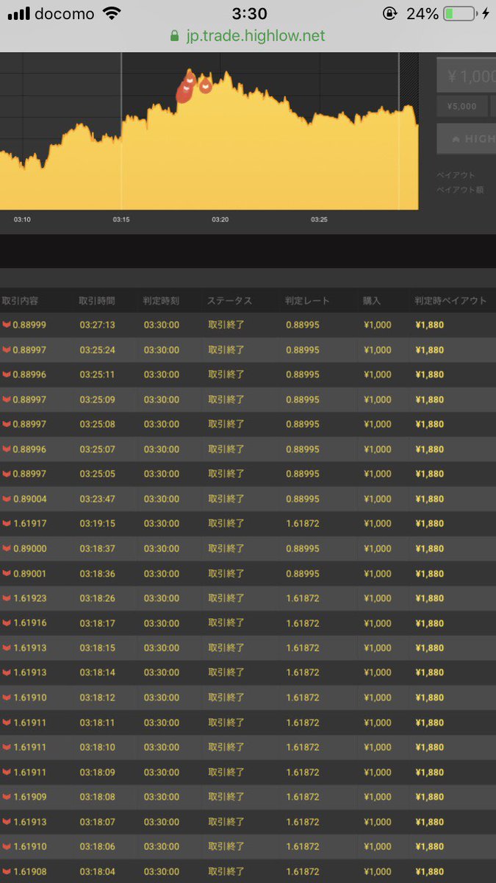Click the 取引時間 column header
The width and height of the screenshot is (496, 883).
[97, 300]
